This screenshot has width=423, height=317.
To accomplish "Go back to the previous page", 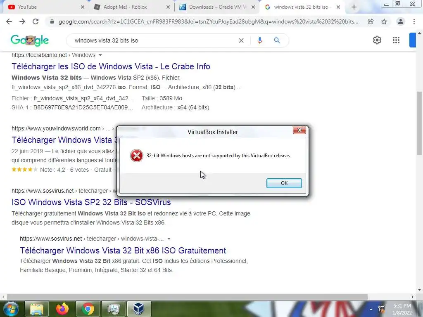I will [9, 21].
